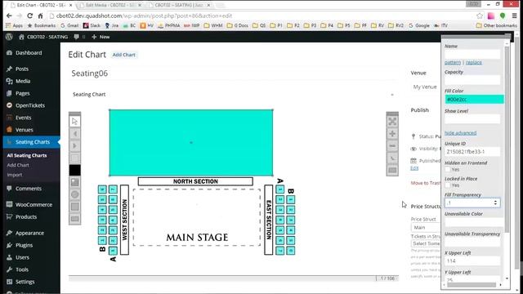Toggle Hidden on Frontend checkbox
Screen dimensions: 523x294
(x=448, y=169)
